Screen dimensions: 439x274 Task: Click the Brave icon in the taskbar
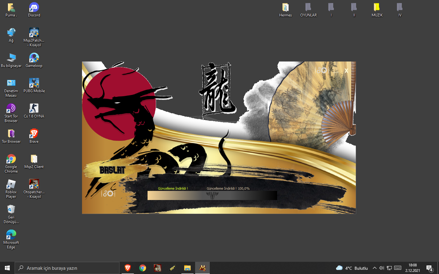[128, 268]
